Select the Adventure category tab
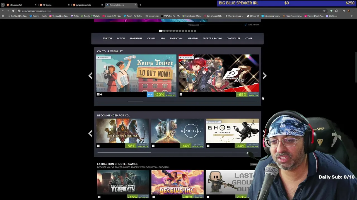The image size is (357, 200). (136, 38)
